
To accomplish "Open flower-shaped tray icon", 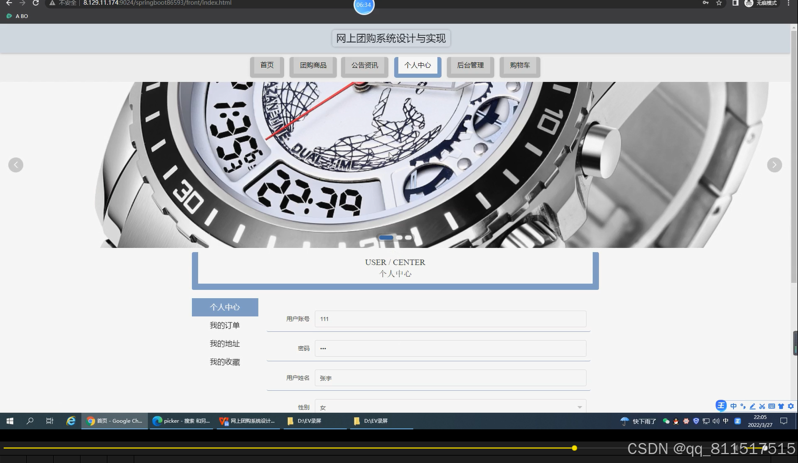I will point(686,421).
